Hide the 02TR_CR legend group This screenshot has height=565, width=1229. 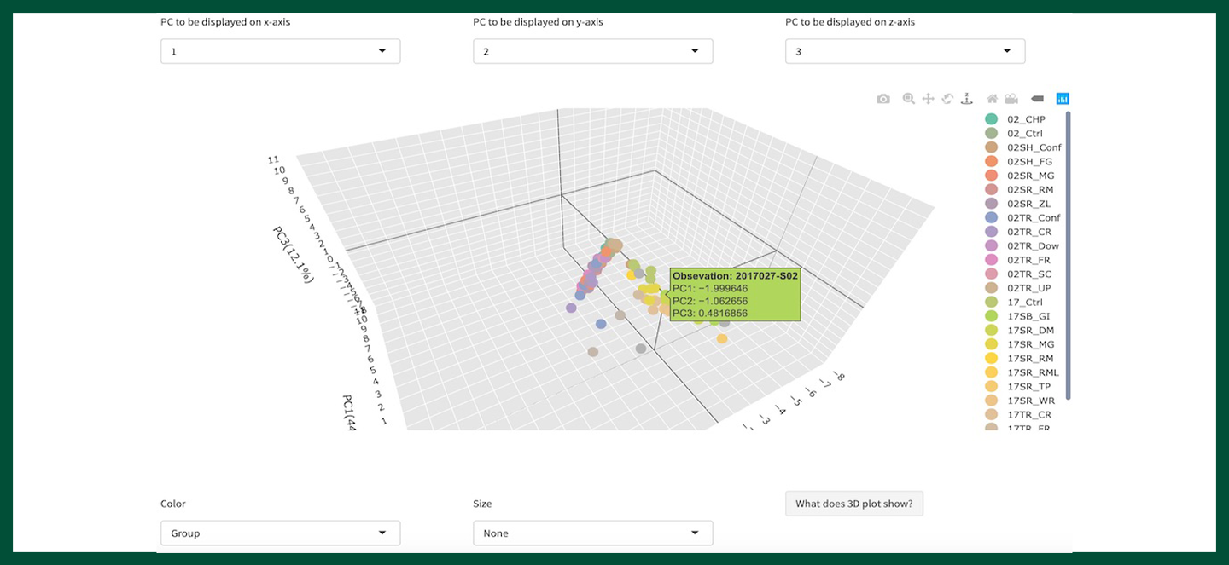(1020, 232)
